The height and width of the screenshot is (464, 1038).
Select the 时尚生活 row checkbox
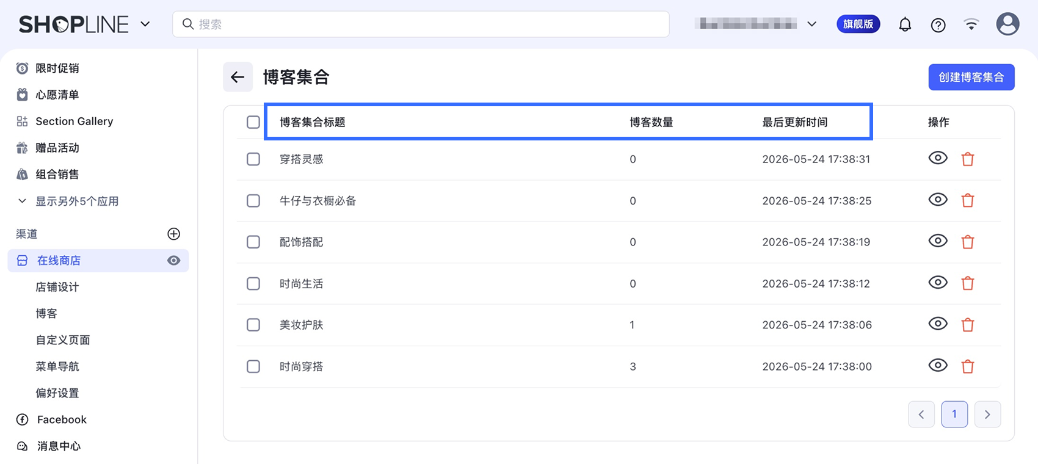coord(253,283)
